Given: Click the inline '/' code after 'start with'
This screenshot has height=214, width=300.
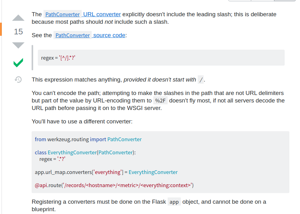Looking at the screenshot, I should pos(201,80).
